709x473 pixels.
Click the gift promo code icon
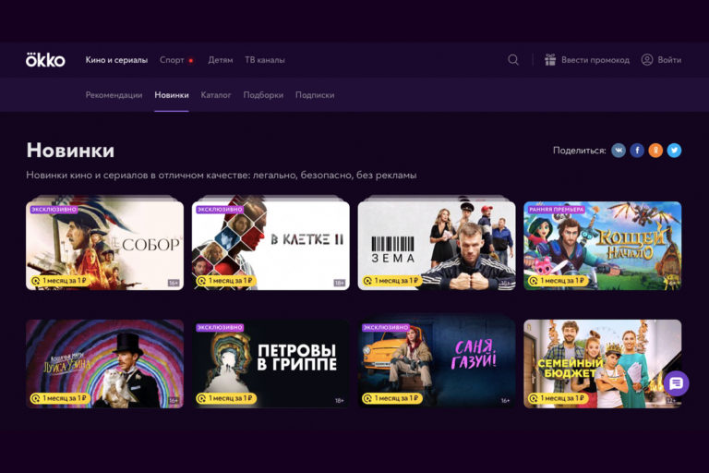pyautogui.click(x=550, y=60)
